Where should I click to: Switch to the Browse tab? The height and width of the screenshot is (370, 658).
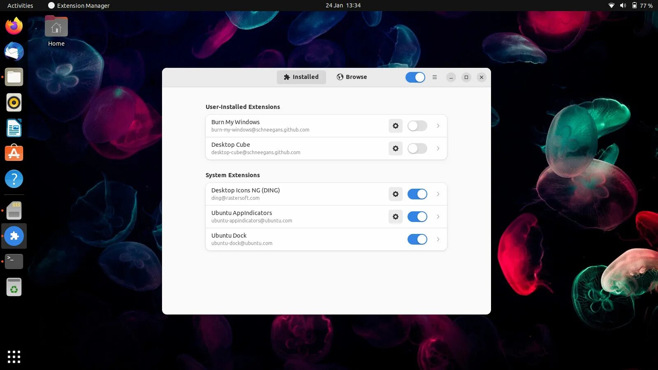point(352,77)
